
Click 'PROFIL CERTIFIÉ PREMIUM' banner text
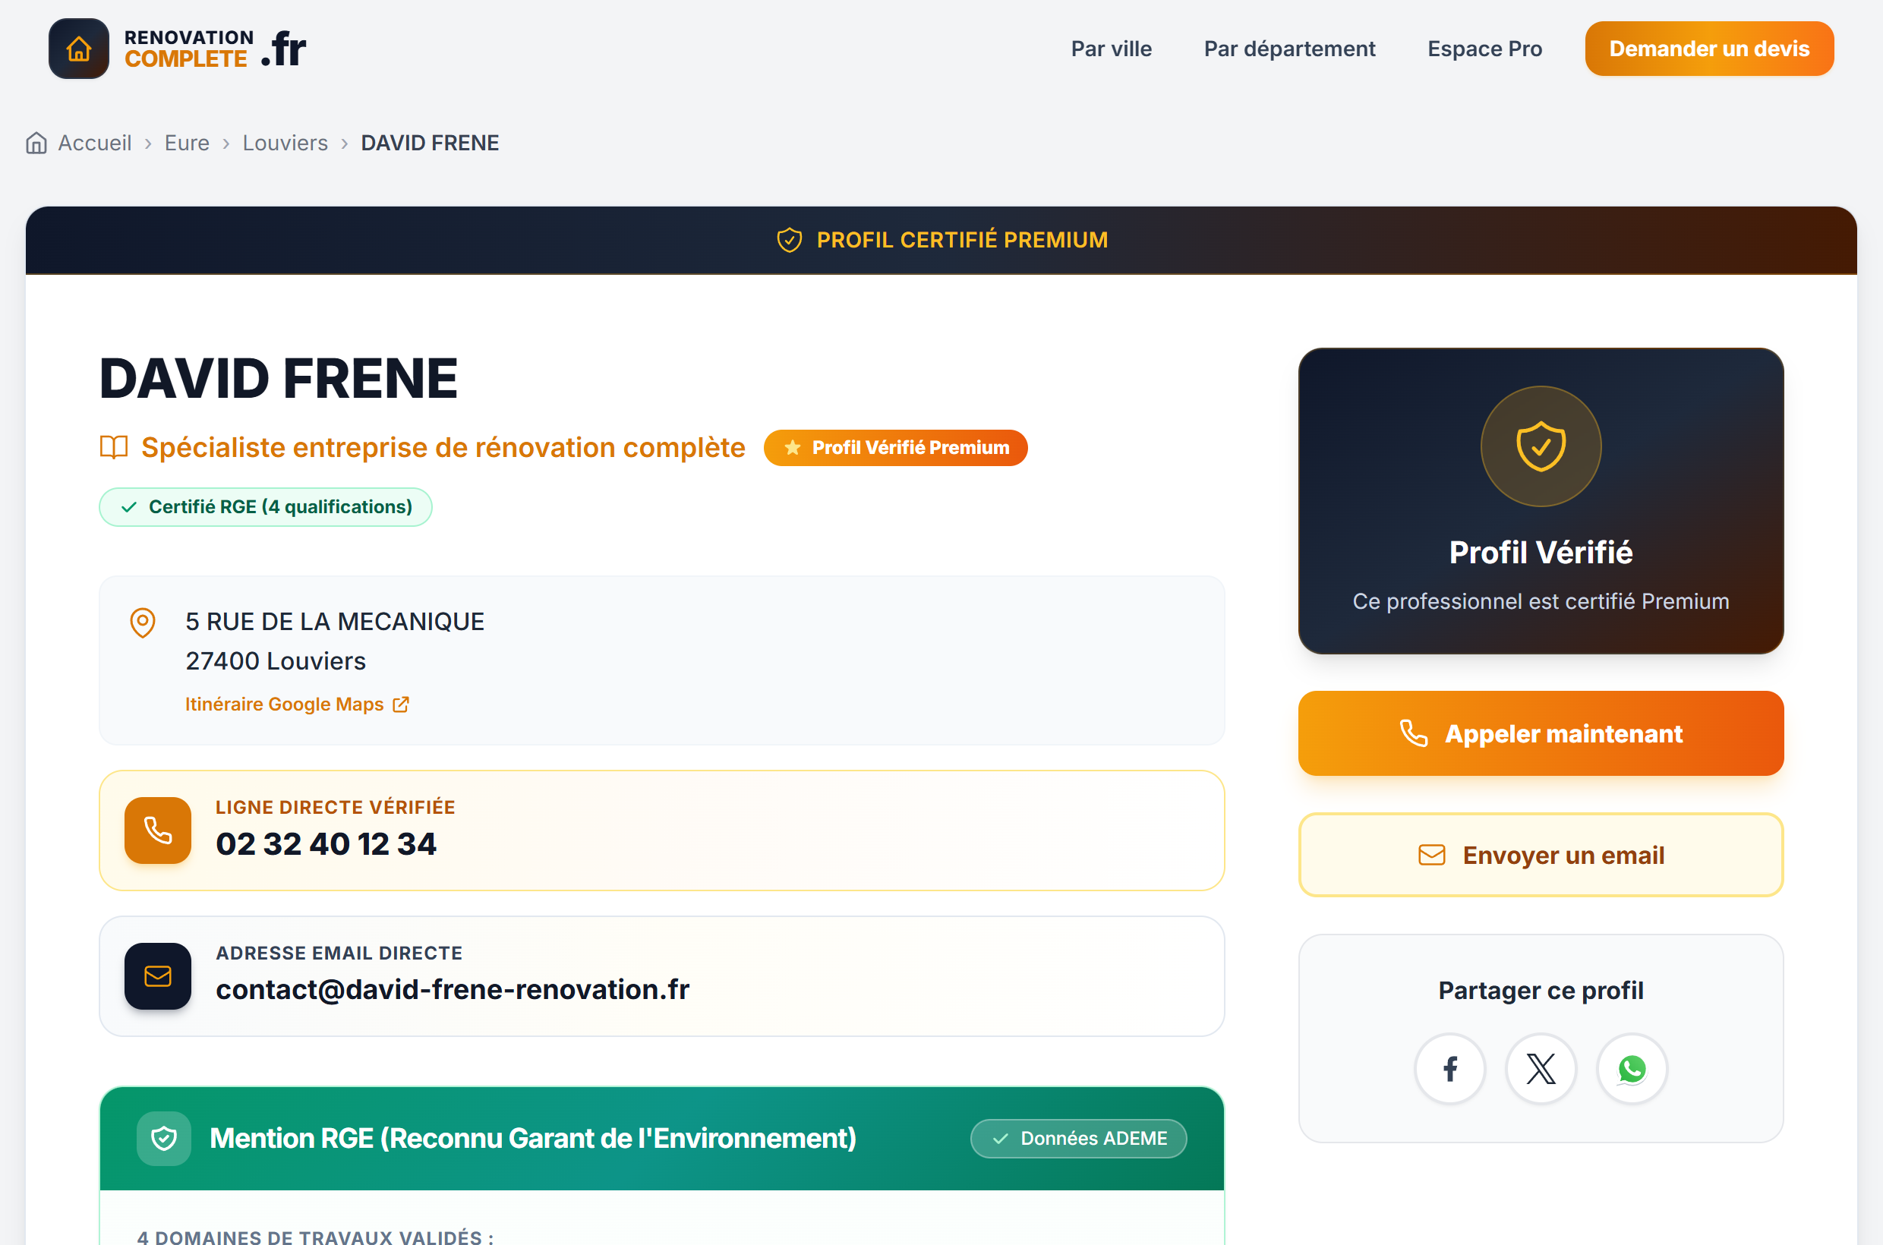(962, 240)
